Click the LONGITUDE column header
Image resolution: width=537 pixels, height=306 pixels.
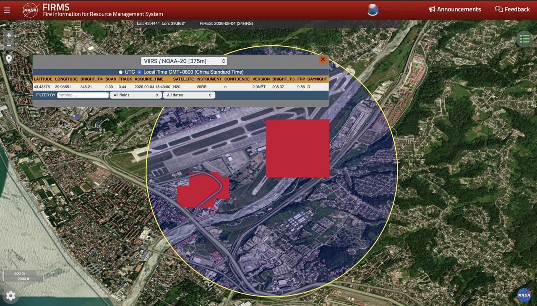point(66,79)
